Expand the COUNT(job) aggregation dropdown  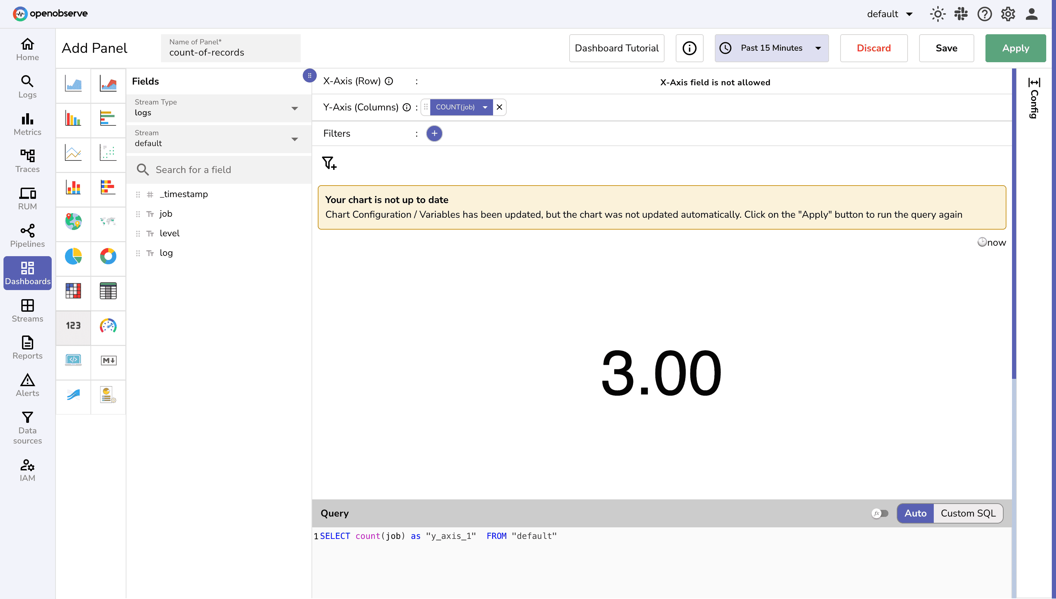[485, 107]
